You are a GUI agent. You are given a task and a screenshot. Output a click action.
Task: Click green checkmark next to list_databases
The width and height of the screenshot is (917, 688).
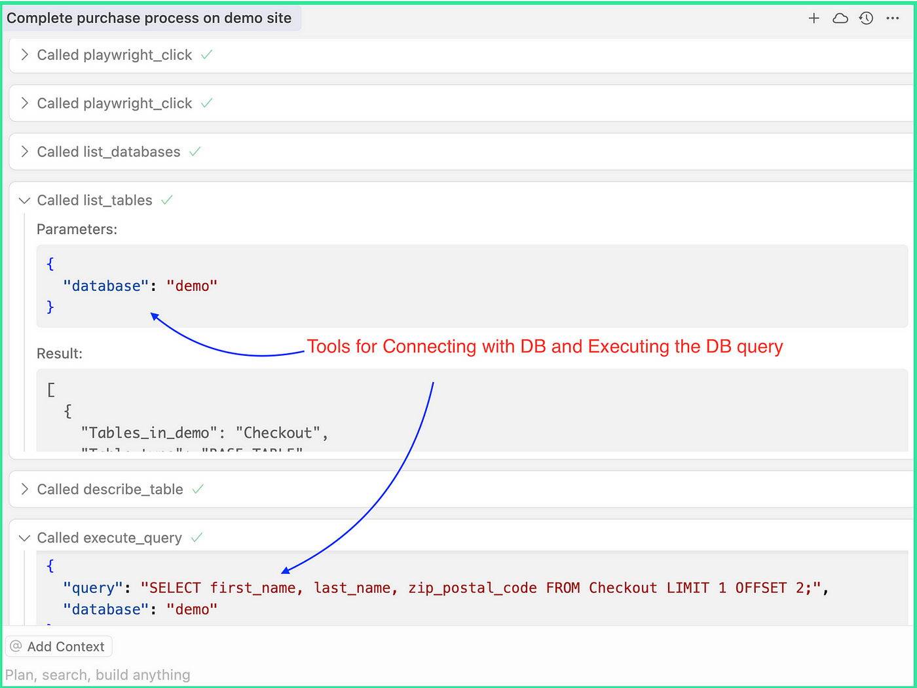195,151
